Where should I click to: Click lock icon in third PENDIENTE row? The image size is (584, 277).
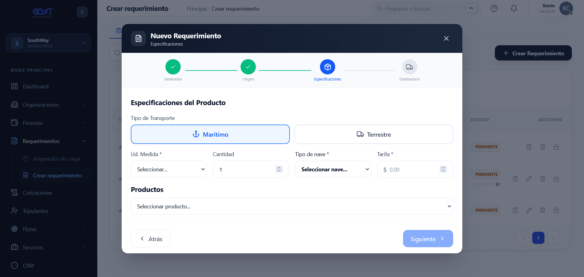tap(556, 210)
